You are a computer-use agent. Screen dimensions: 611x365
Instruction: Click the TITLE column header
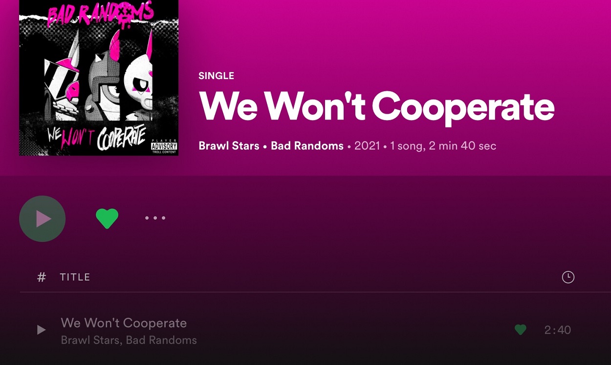point(75,277)
